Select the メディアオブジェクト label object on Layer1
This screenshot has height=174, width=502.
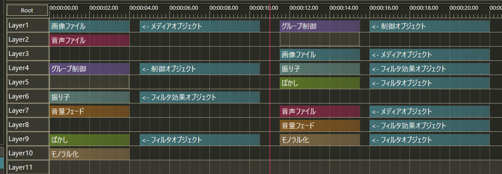pyautogui.click(x=200, y=26)
